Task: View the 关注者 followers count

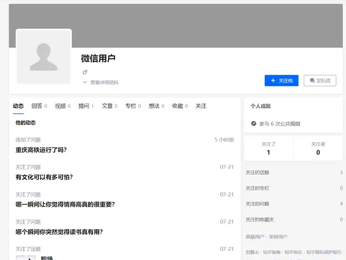Action: tap(318, 148)
